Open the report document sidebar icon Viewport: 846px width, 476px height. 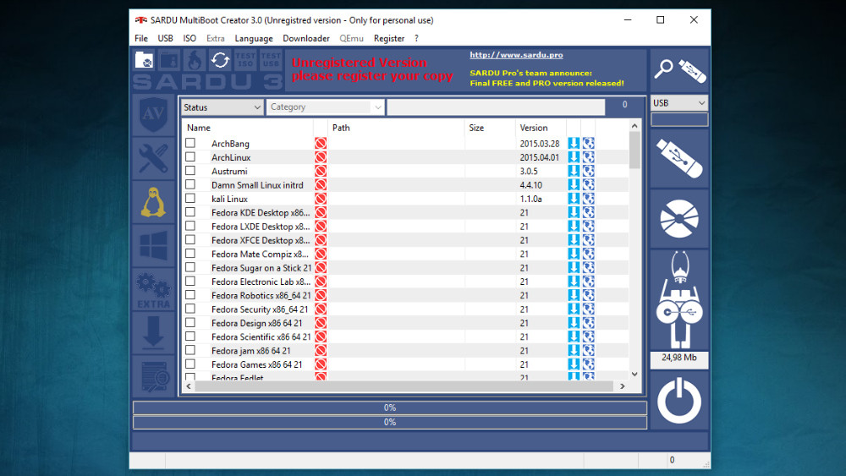(x=153, y=376)
